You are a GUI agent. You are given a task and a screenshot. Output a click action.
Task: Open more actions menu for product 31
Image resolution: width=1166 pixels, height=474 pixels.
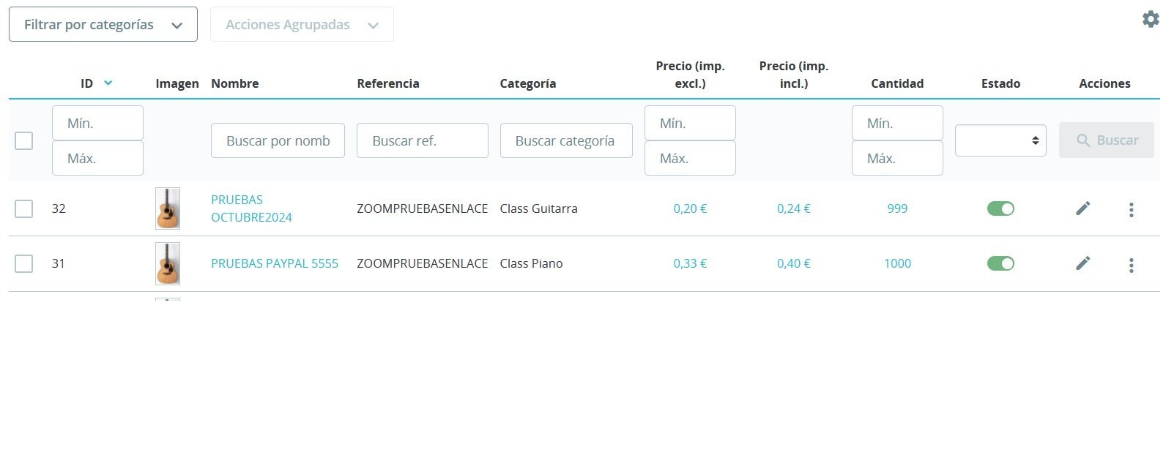(x=1131, y=265)
